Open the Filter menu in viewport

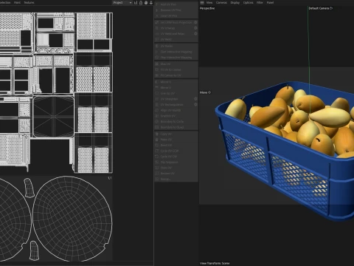coord(260,3)
